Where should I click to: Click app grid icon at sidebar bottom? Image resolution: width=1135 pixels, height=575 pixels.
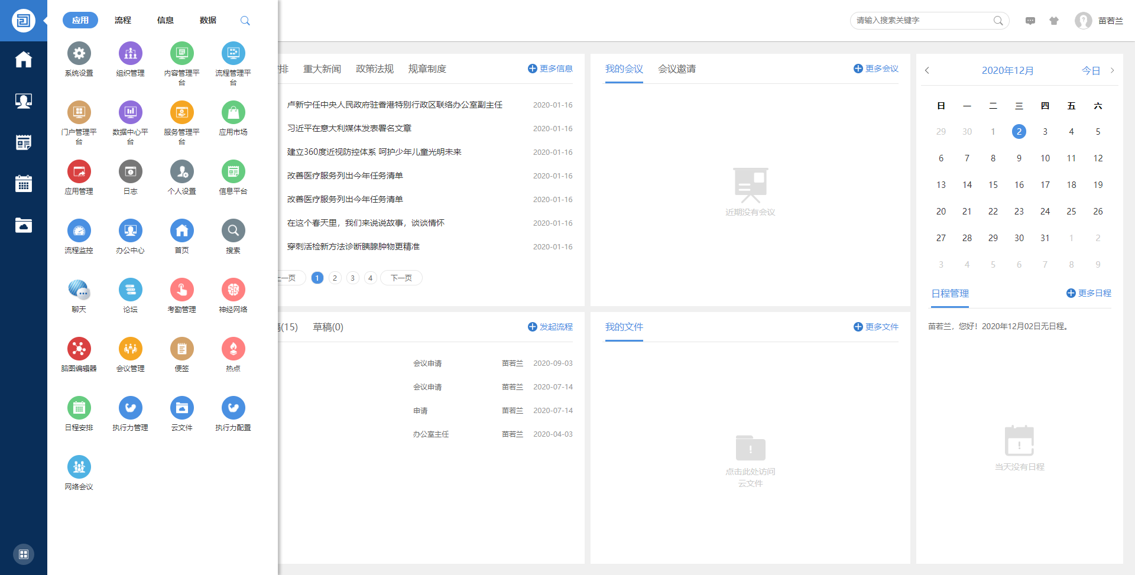coord(24,554)
